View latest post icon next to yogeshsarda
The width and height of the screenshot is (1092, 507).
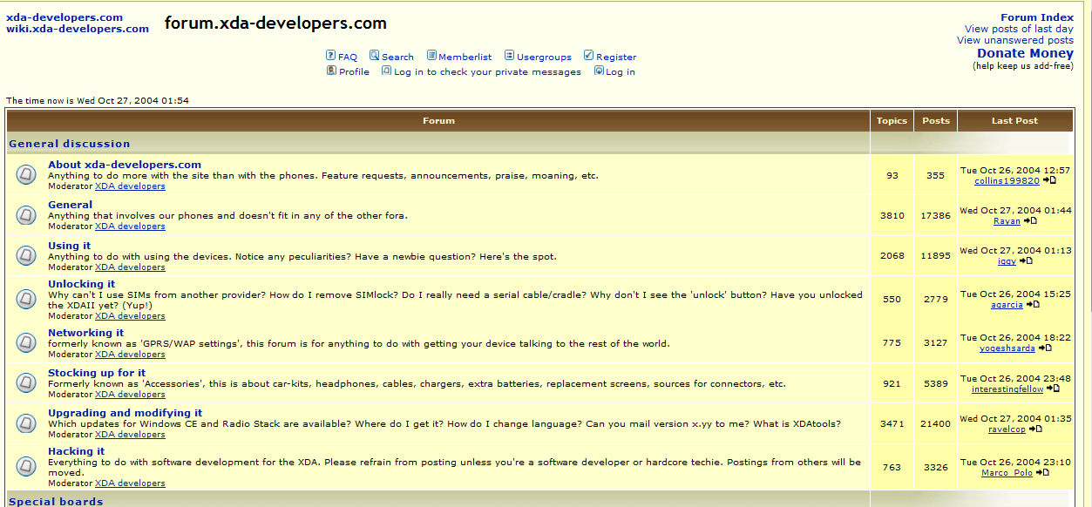click(x=1045, y=348)
